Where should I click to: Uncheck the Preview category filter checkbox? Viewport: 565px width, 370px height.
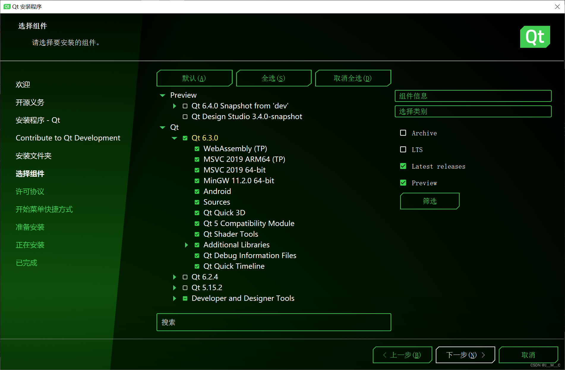point(403,183)
